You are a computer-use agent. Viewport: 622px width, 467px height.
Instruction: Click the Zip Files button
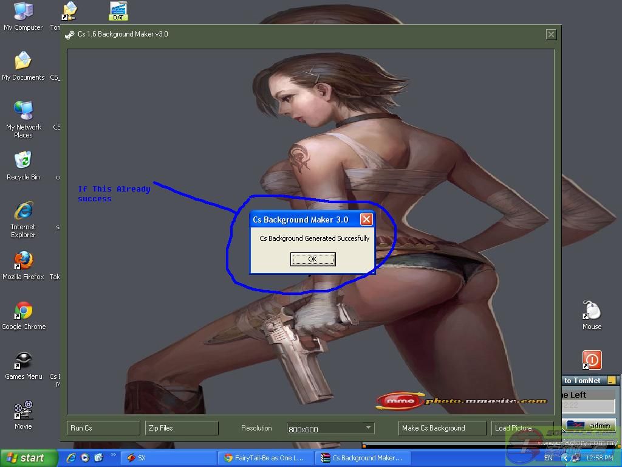(182, 428)
